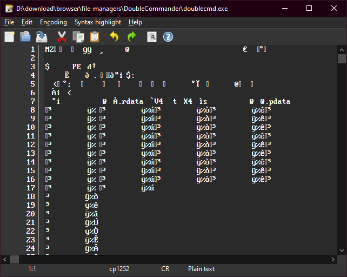Click line number 12 in the gutter
The width and height of the screenshot is (347, 277).
click(x=31, y=144)
